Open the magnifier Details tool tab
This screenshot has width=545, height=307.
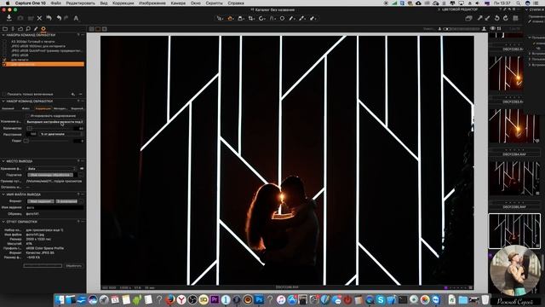28,29
